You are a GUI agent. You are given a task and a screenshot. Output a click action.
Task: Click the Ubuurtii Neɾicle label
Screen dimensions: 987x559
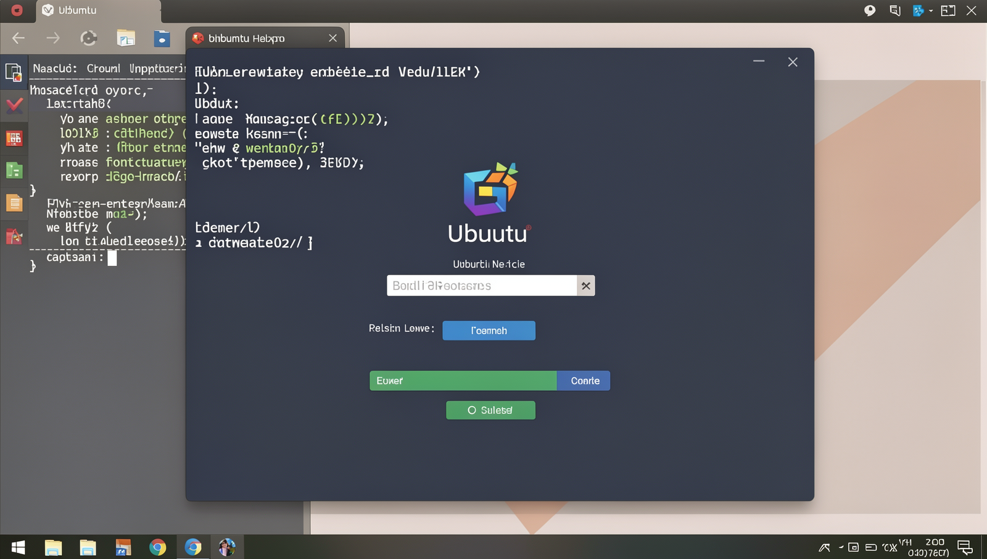[x=489, y=264]
